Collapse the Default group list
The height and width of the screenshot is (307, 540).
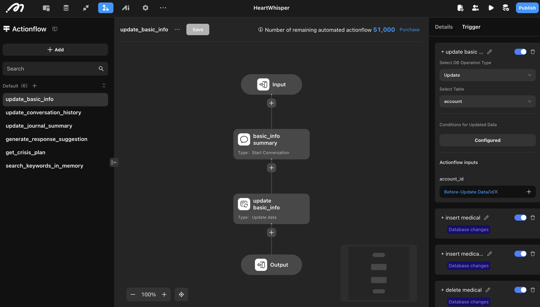(104, 85)
